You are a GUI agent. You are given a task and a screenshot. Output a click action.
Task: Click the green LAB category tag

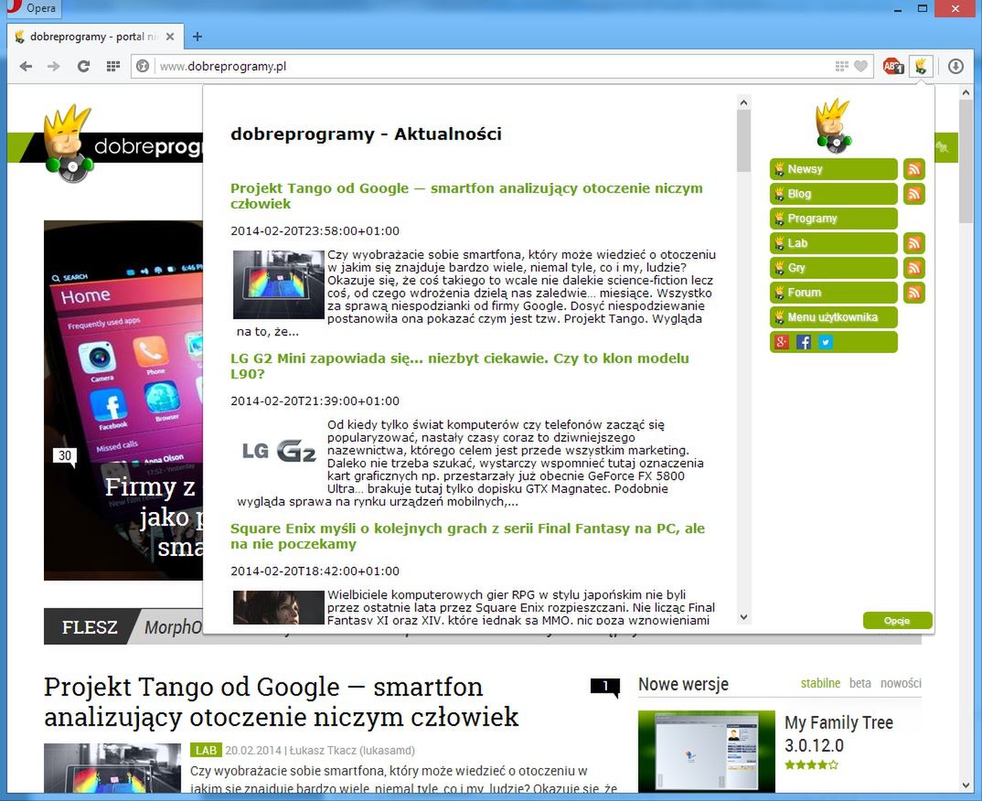206,751
